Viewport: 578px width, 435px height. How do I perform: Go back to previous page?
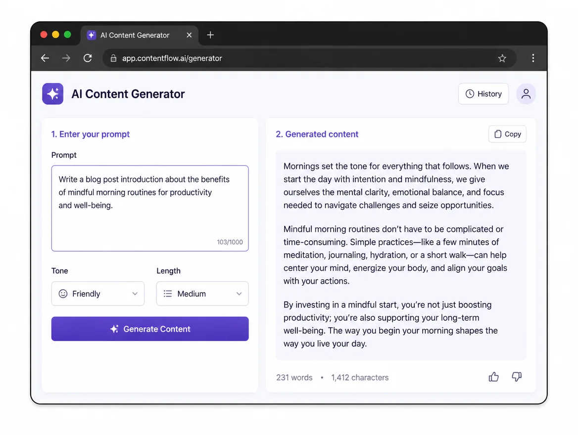(x=45, y=58)
